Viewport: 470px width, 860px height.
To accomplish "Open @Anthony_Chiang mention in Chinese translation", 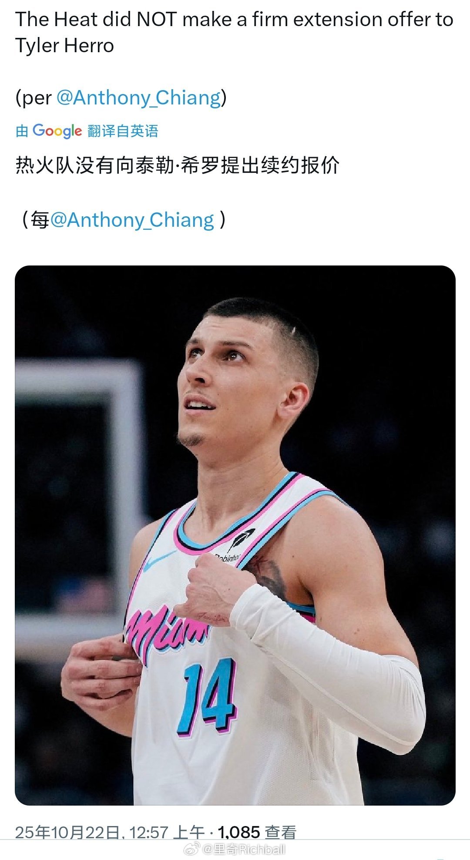I will [x=132, y=220].
